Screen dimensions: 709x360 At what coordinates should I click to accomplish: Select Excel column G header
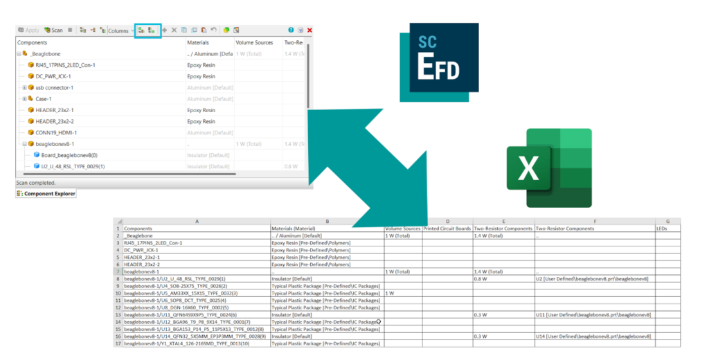pos(667,222)
